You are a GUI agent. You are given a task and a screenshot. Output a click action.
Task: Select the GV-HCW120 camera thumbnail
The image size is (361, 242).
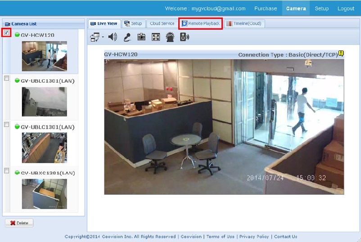pyautogui.click(x=45, y=56)
